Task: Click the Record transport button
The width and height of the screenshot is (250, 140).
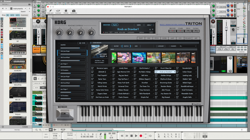Action: [141, 136]
